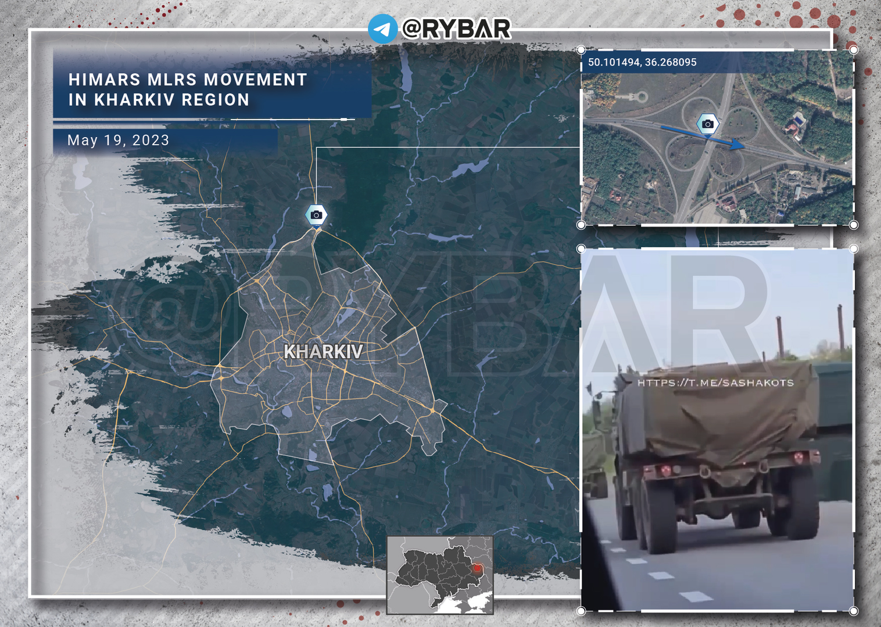Image resolution: width=881 pixels, height=627 pixels.
Task: Open the @RYBAR channel name link
Action: point(456,29)
